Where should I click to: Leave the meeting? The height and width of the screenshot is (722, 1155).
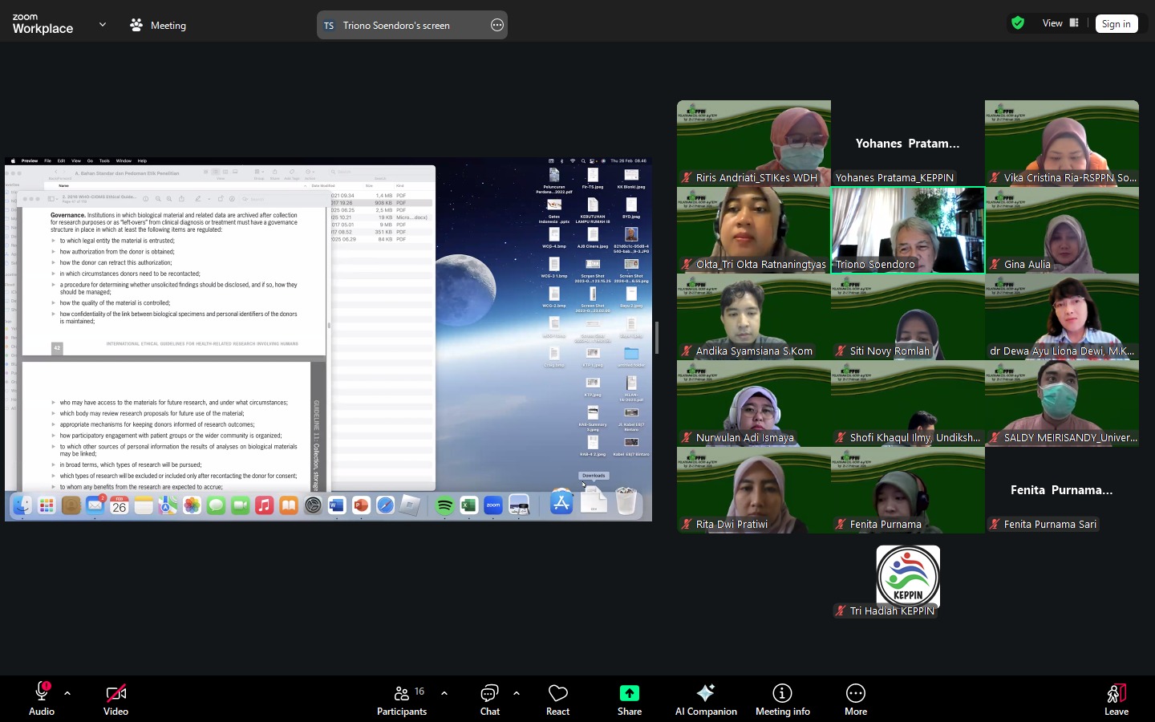(1116, 698)
